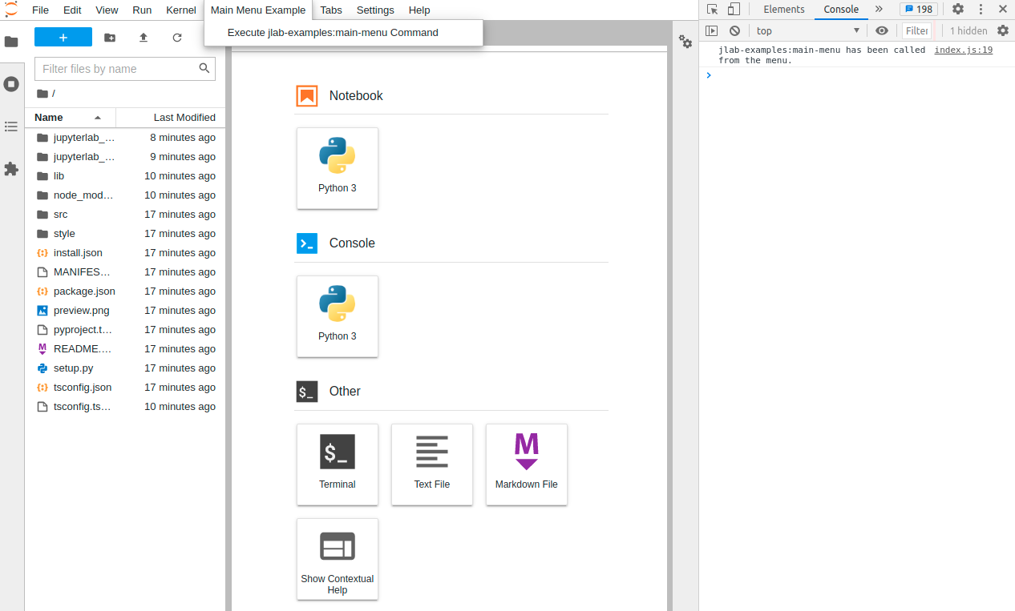Select the setup.py file
The image size is (1015, 611).
pos(125,368)
